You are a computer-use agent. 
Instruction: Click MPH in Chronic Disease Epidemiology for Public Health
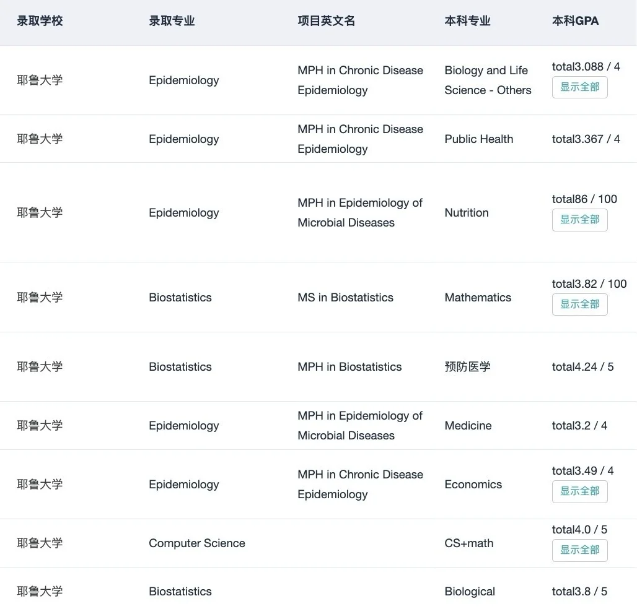[361, 139]
